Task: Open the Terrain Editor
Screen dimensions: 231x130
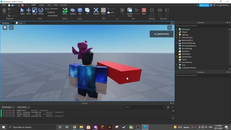Action: point(65,11)
